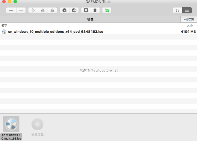Open the green shopping cart store icon

(x=107, y=11)
